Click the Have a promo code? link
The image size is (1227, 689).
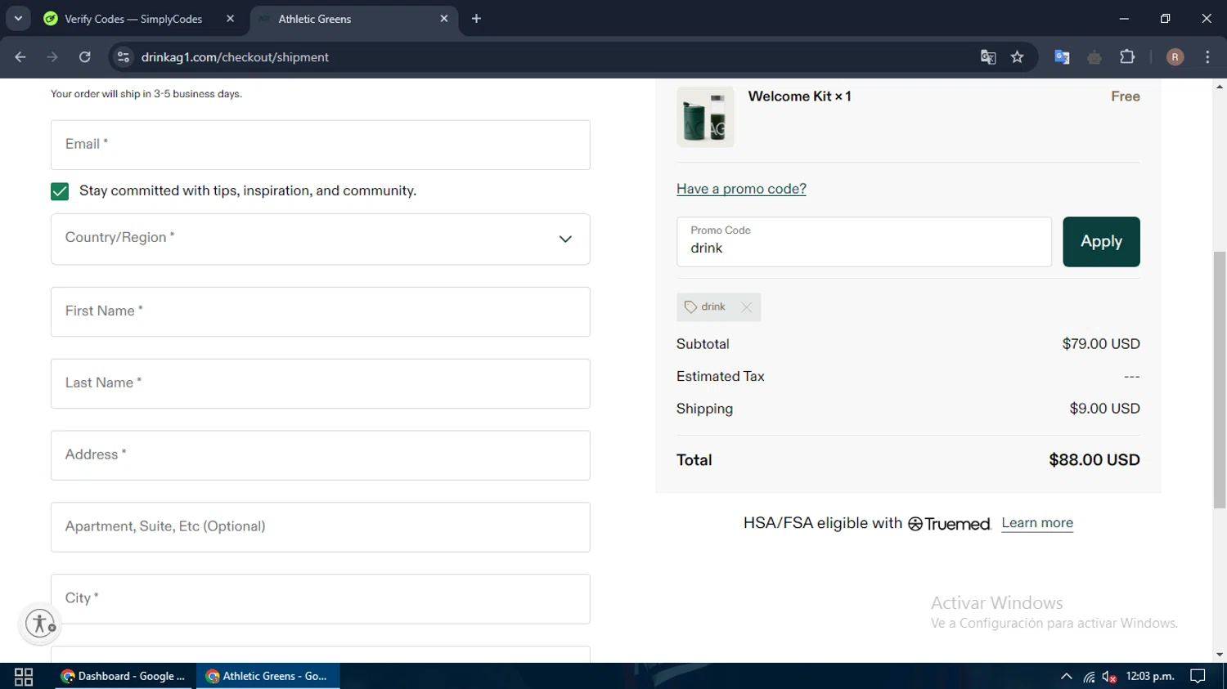click(x=741, y=189)
